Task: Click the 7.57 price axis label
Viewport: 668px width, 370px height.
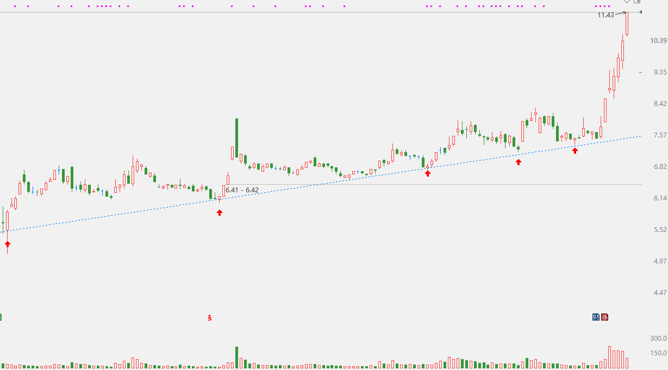Action: coord(660,135)
